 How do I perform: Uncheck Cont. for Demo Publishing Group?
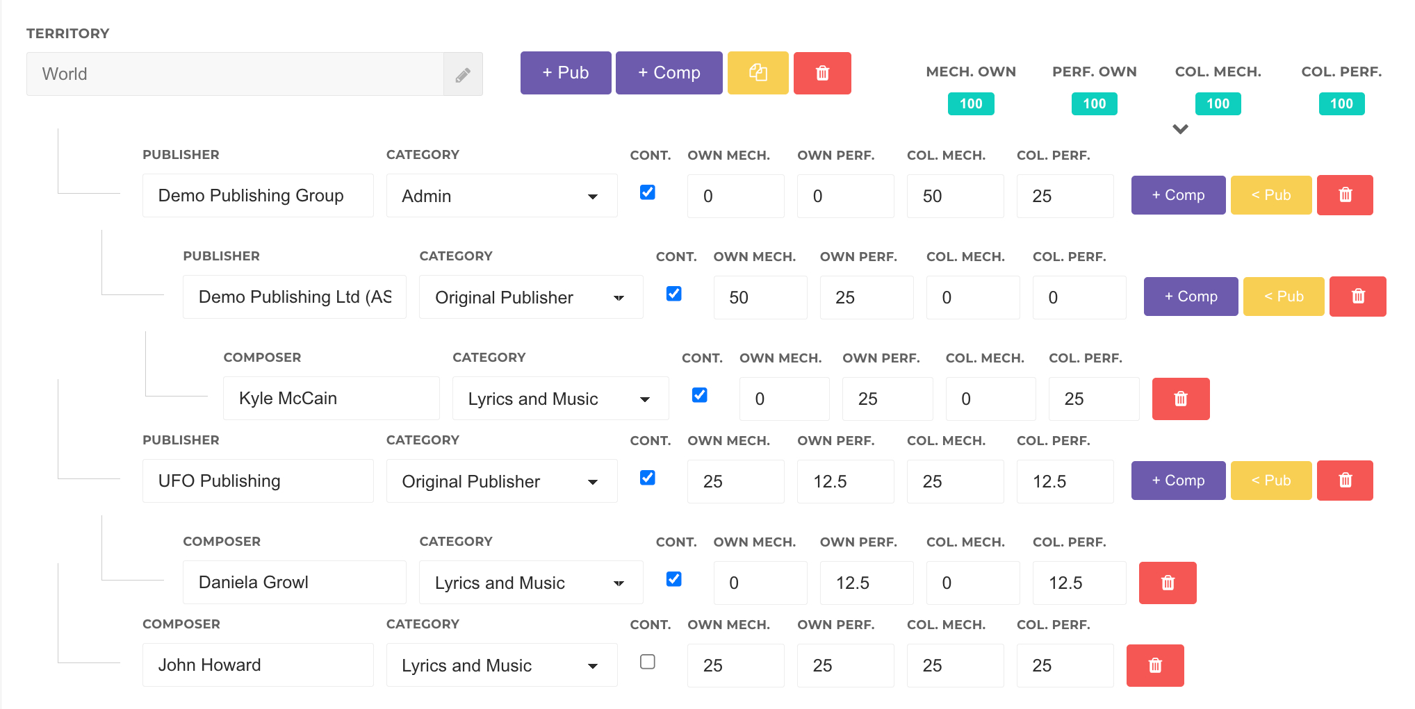[x=647, y=192]
